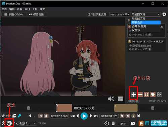Open the 窗口 menu

click(27, 9)
